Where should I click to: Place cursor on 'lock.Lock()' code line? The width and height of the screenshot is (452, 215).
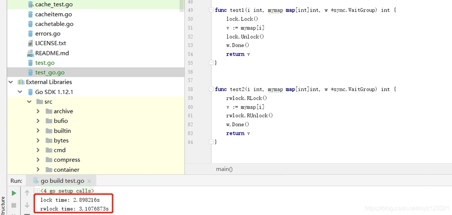[x=242, y=19]
